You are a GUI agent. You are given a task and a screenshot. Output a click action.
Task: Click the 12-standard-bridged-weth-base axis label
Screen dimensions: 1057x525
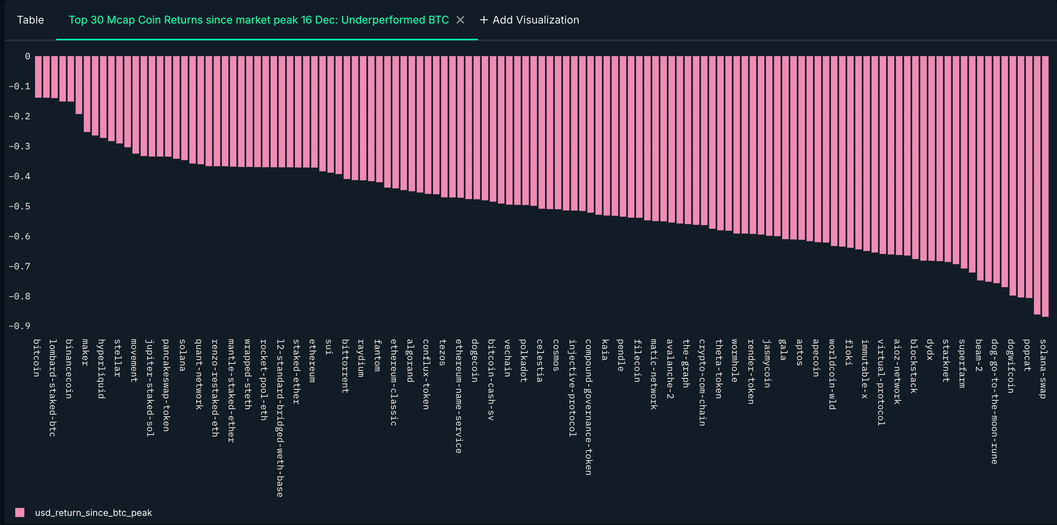(280, 418)
